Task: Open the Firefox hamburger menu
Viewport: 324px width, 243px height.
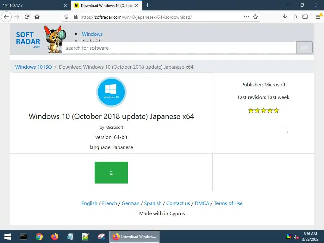Action: (x=318, y=17)
